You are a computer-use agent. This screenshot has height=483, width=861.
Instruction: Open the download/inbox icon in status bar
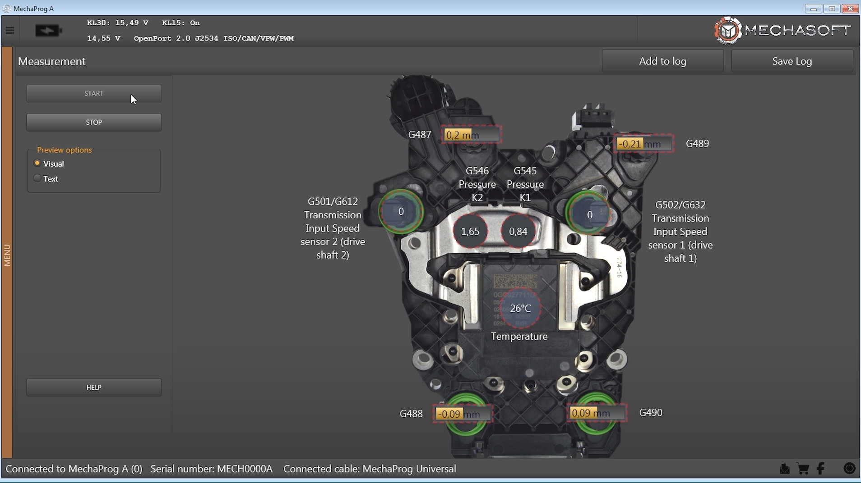click(x=785, y=469)
